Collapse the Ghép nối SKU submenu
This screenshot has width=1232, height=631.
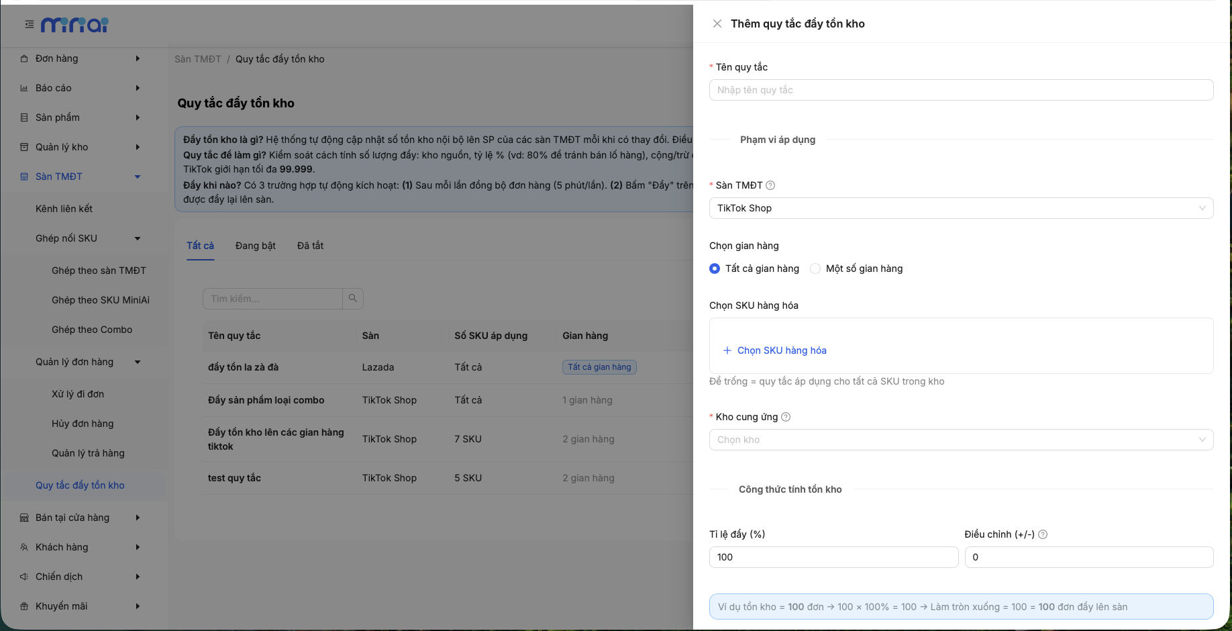pyautogui.click(x=138, y=238)
